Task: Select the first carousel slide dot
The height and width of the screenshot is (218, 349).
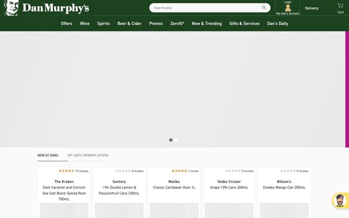Action: click(x=171, y=140)
